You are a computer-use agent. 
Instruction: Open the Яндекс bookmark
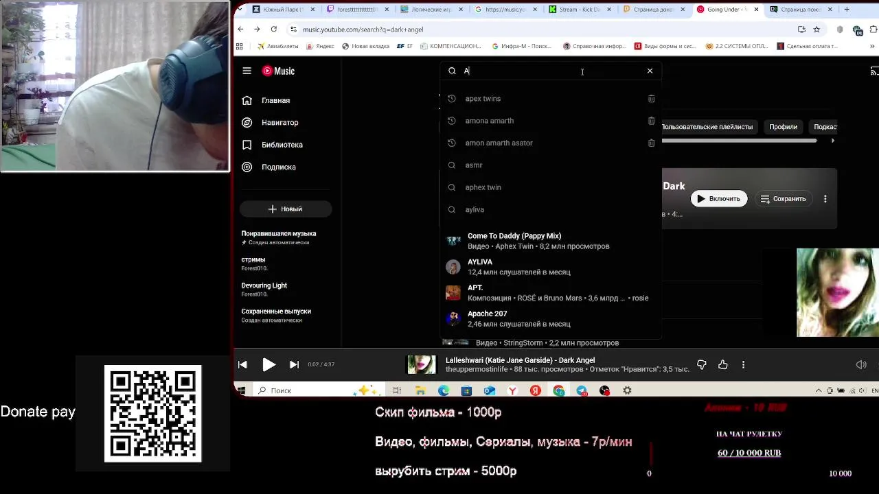coord(320,46)
